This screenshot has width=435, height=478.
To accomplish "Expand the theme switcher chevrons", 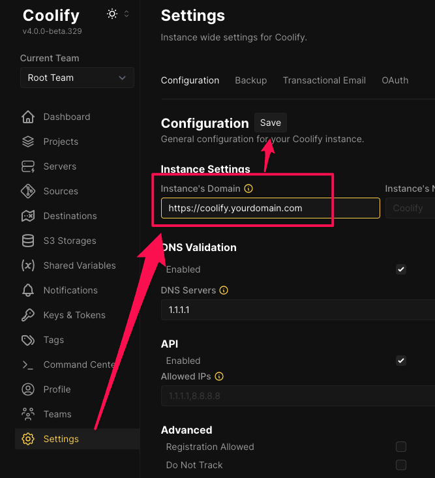I will (x=127, y=14).
